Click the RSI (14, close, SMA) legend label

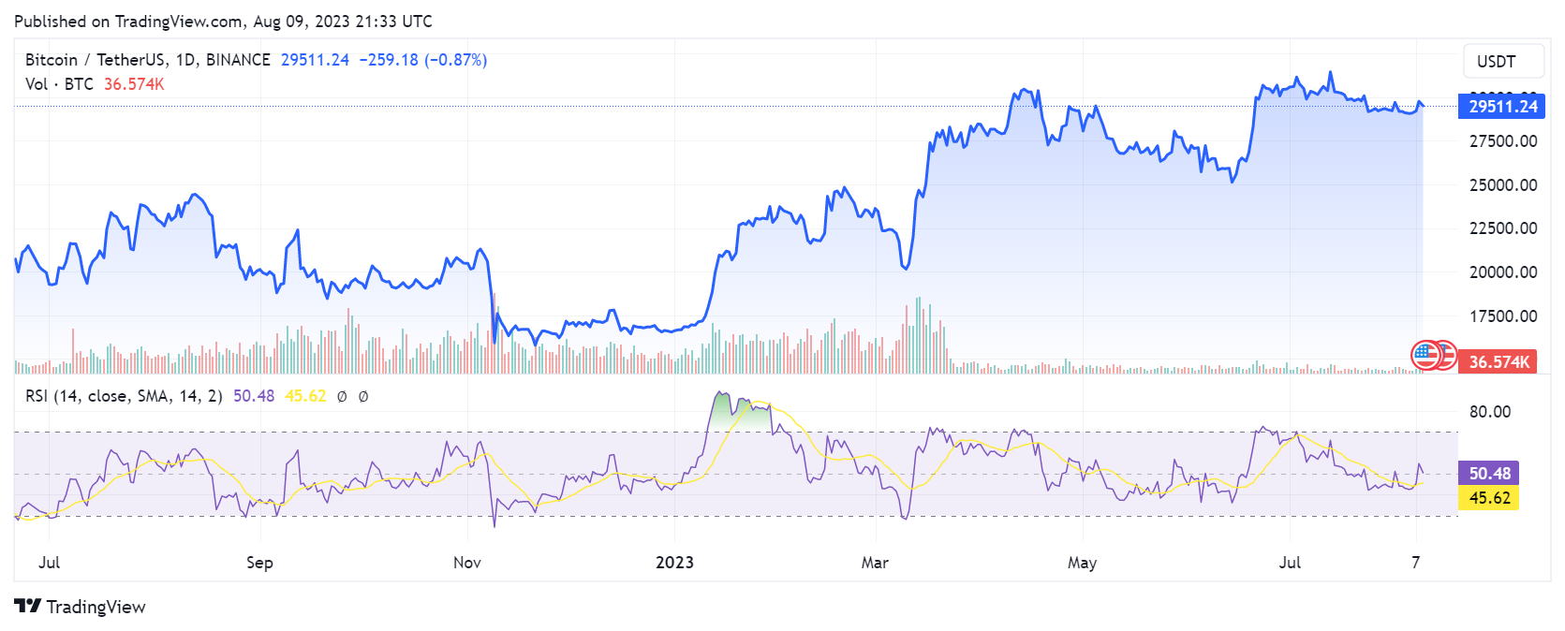[x=124, y=396]
